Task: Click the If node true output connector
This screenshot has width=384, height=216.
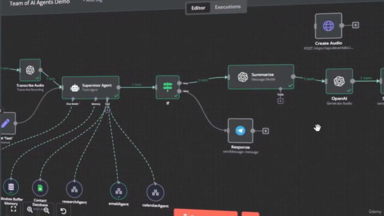Action: pyautogui.click(x=179, y=83)
